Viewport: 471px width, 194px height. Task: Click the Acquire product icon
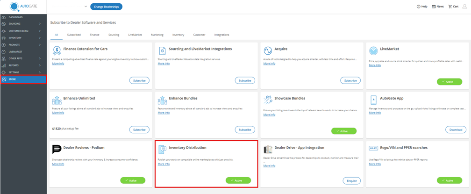268,50
